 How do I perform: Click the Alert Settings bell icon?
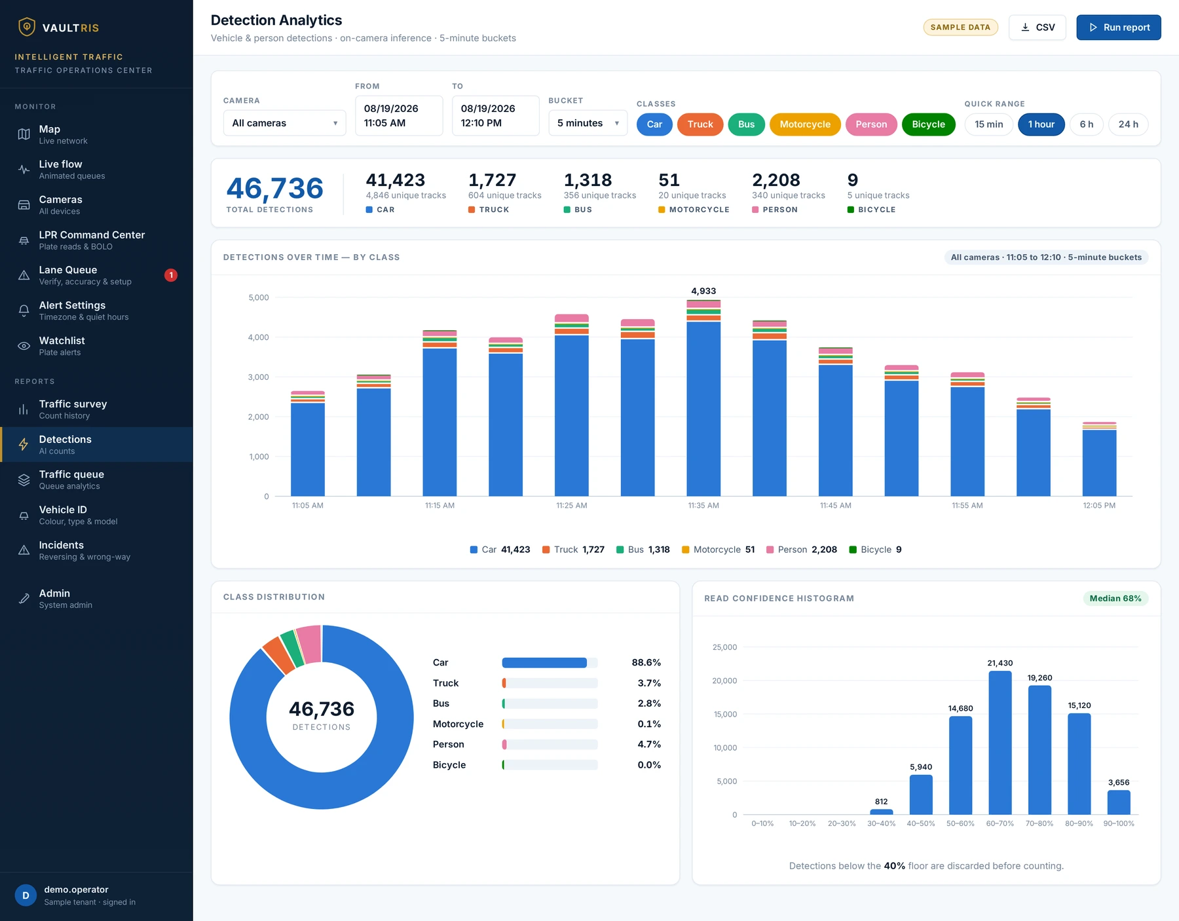pos(24,310)
